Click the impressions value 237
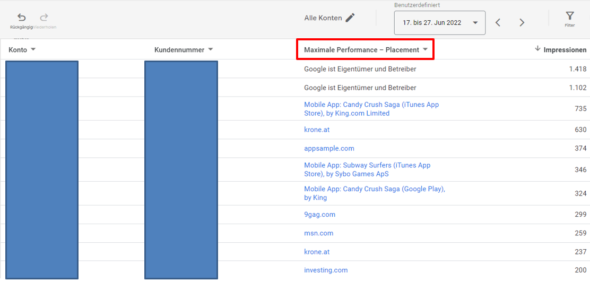 [x=580, y=252]
